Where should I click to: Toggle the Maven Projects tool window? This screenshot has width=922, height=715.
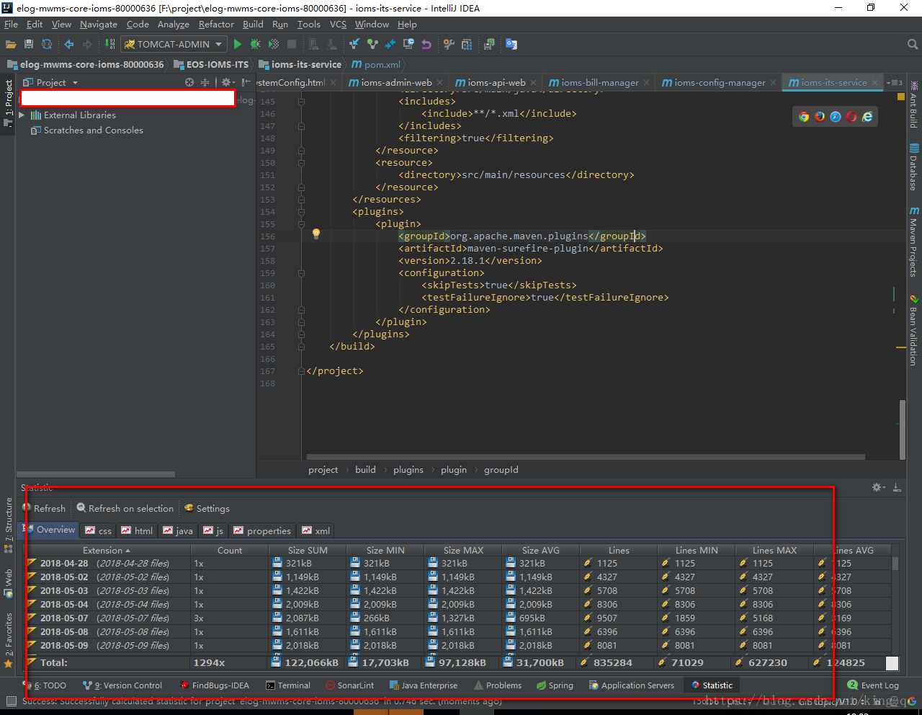pos(913,242)
